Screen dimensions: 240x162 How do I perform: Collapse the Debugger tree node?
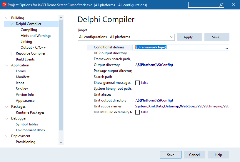pos(6,118)
